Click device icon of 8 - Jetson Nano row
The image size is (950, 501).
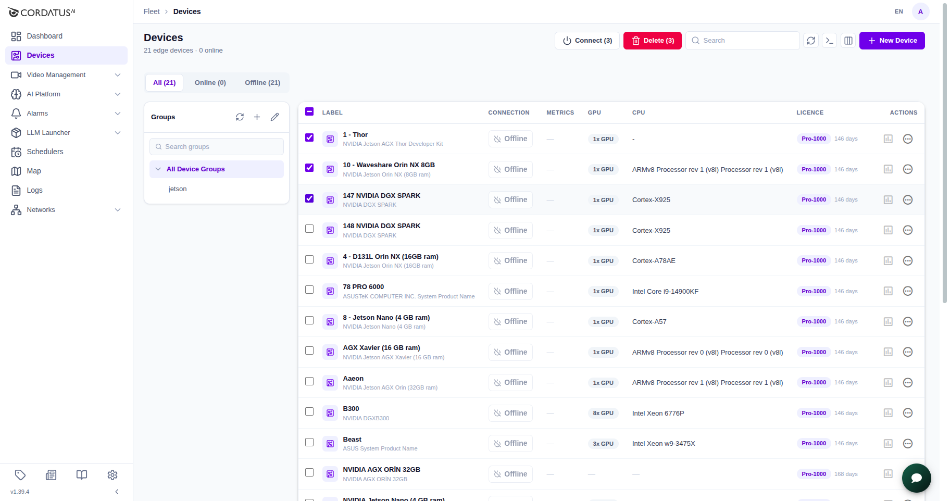[x=330, y=322]
